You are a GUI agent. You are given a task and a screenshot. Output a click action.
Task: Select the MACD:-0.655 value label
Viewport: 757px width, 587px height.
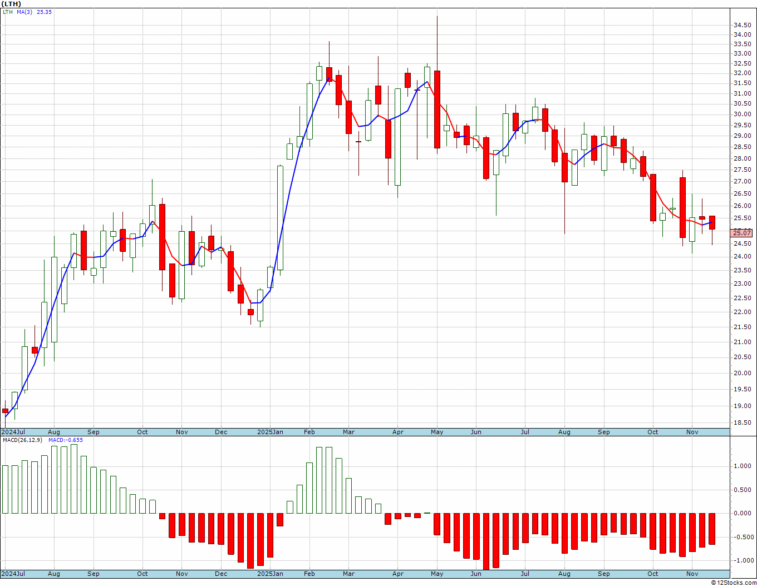[66, 440]
